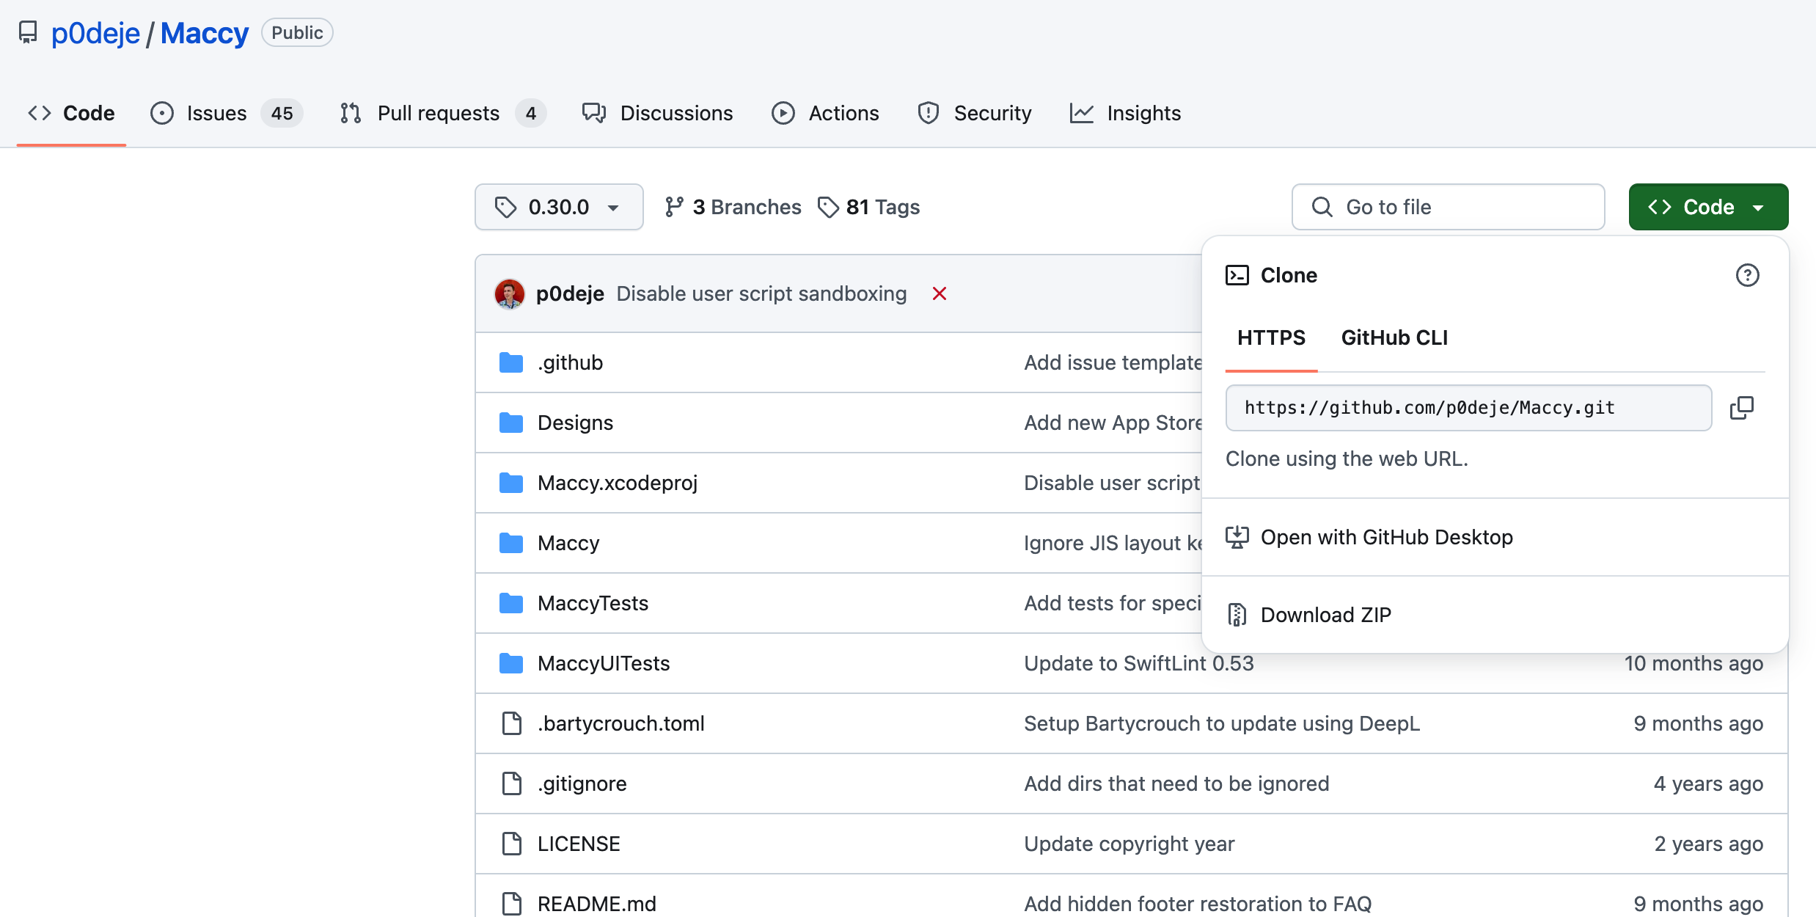
Task: Click the Discussions speech bubble icon
Action: 594,113
